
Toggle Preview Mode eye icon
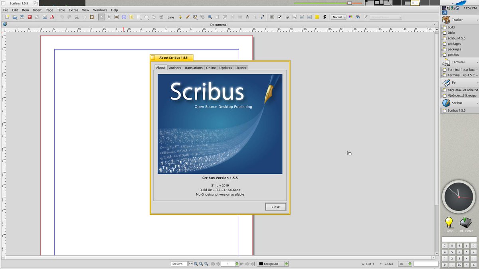[358, 17]
